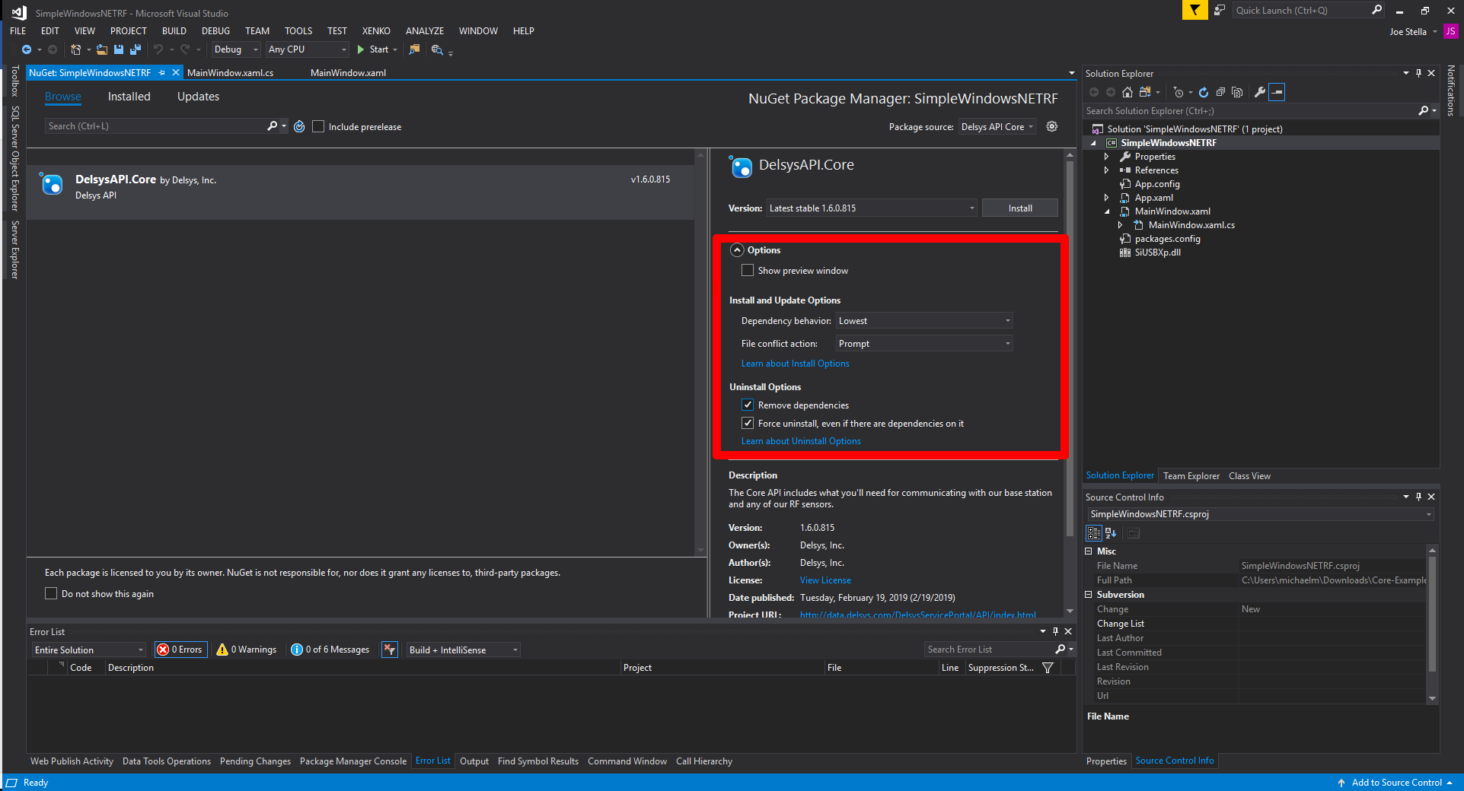Click the Find in Files toolbar icon
Image resolution: width=1464 pixels, height=791 pixels.
pos(414,49)
